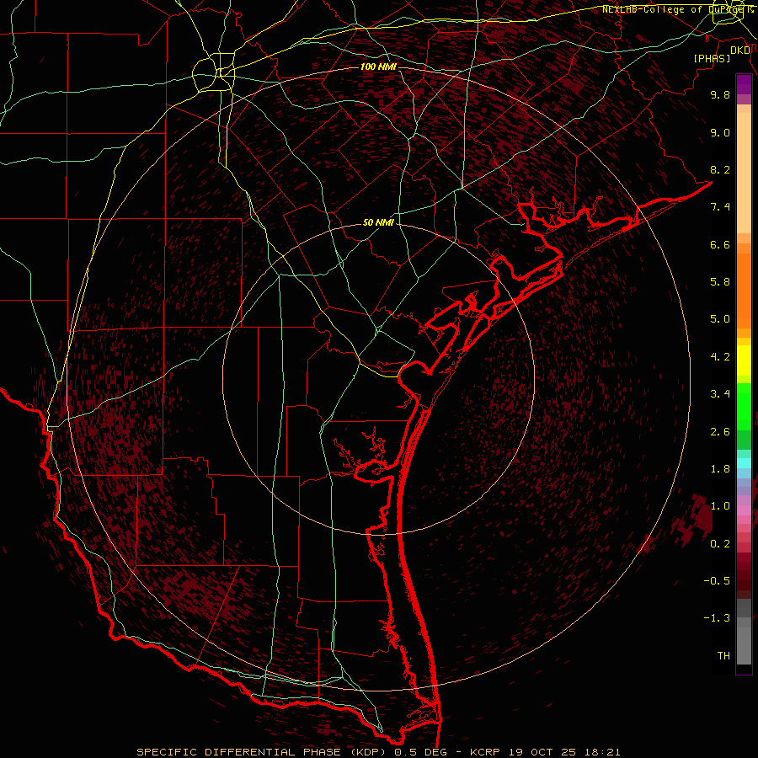
Task: Click the -1.3 scale value
Action: pyautogui.click(x=717, y=618)
